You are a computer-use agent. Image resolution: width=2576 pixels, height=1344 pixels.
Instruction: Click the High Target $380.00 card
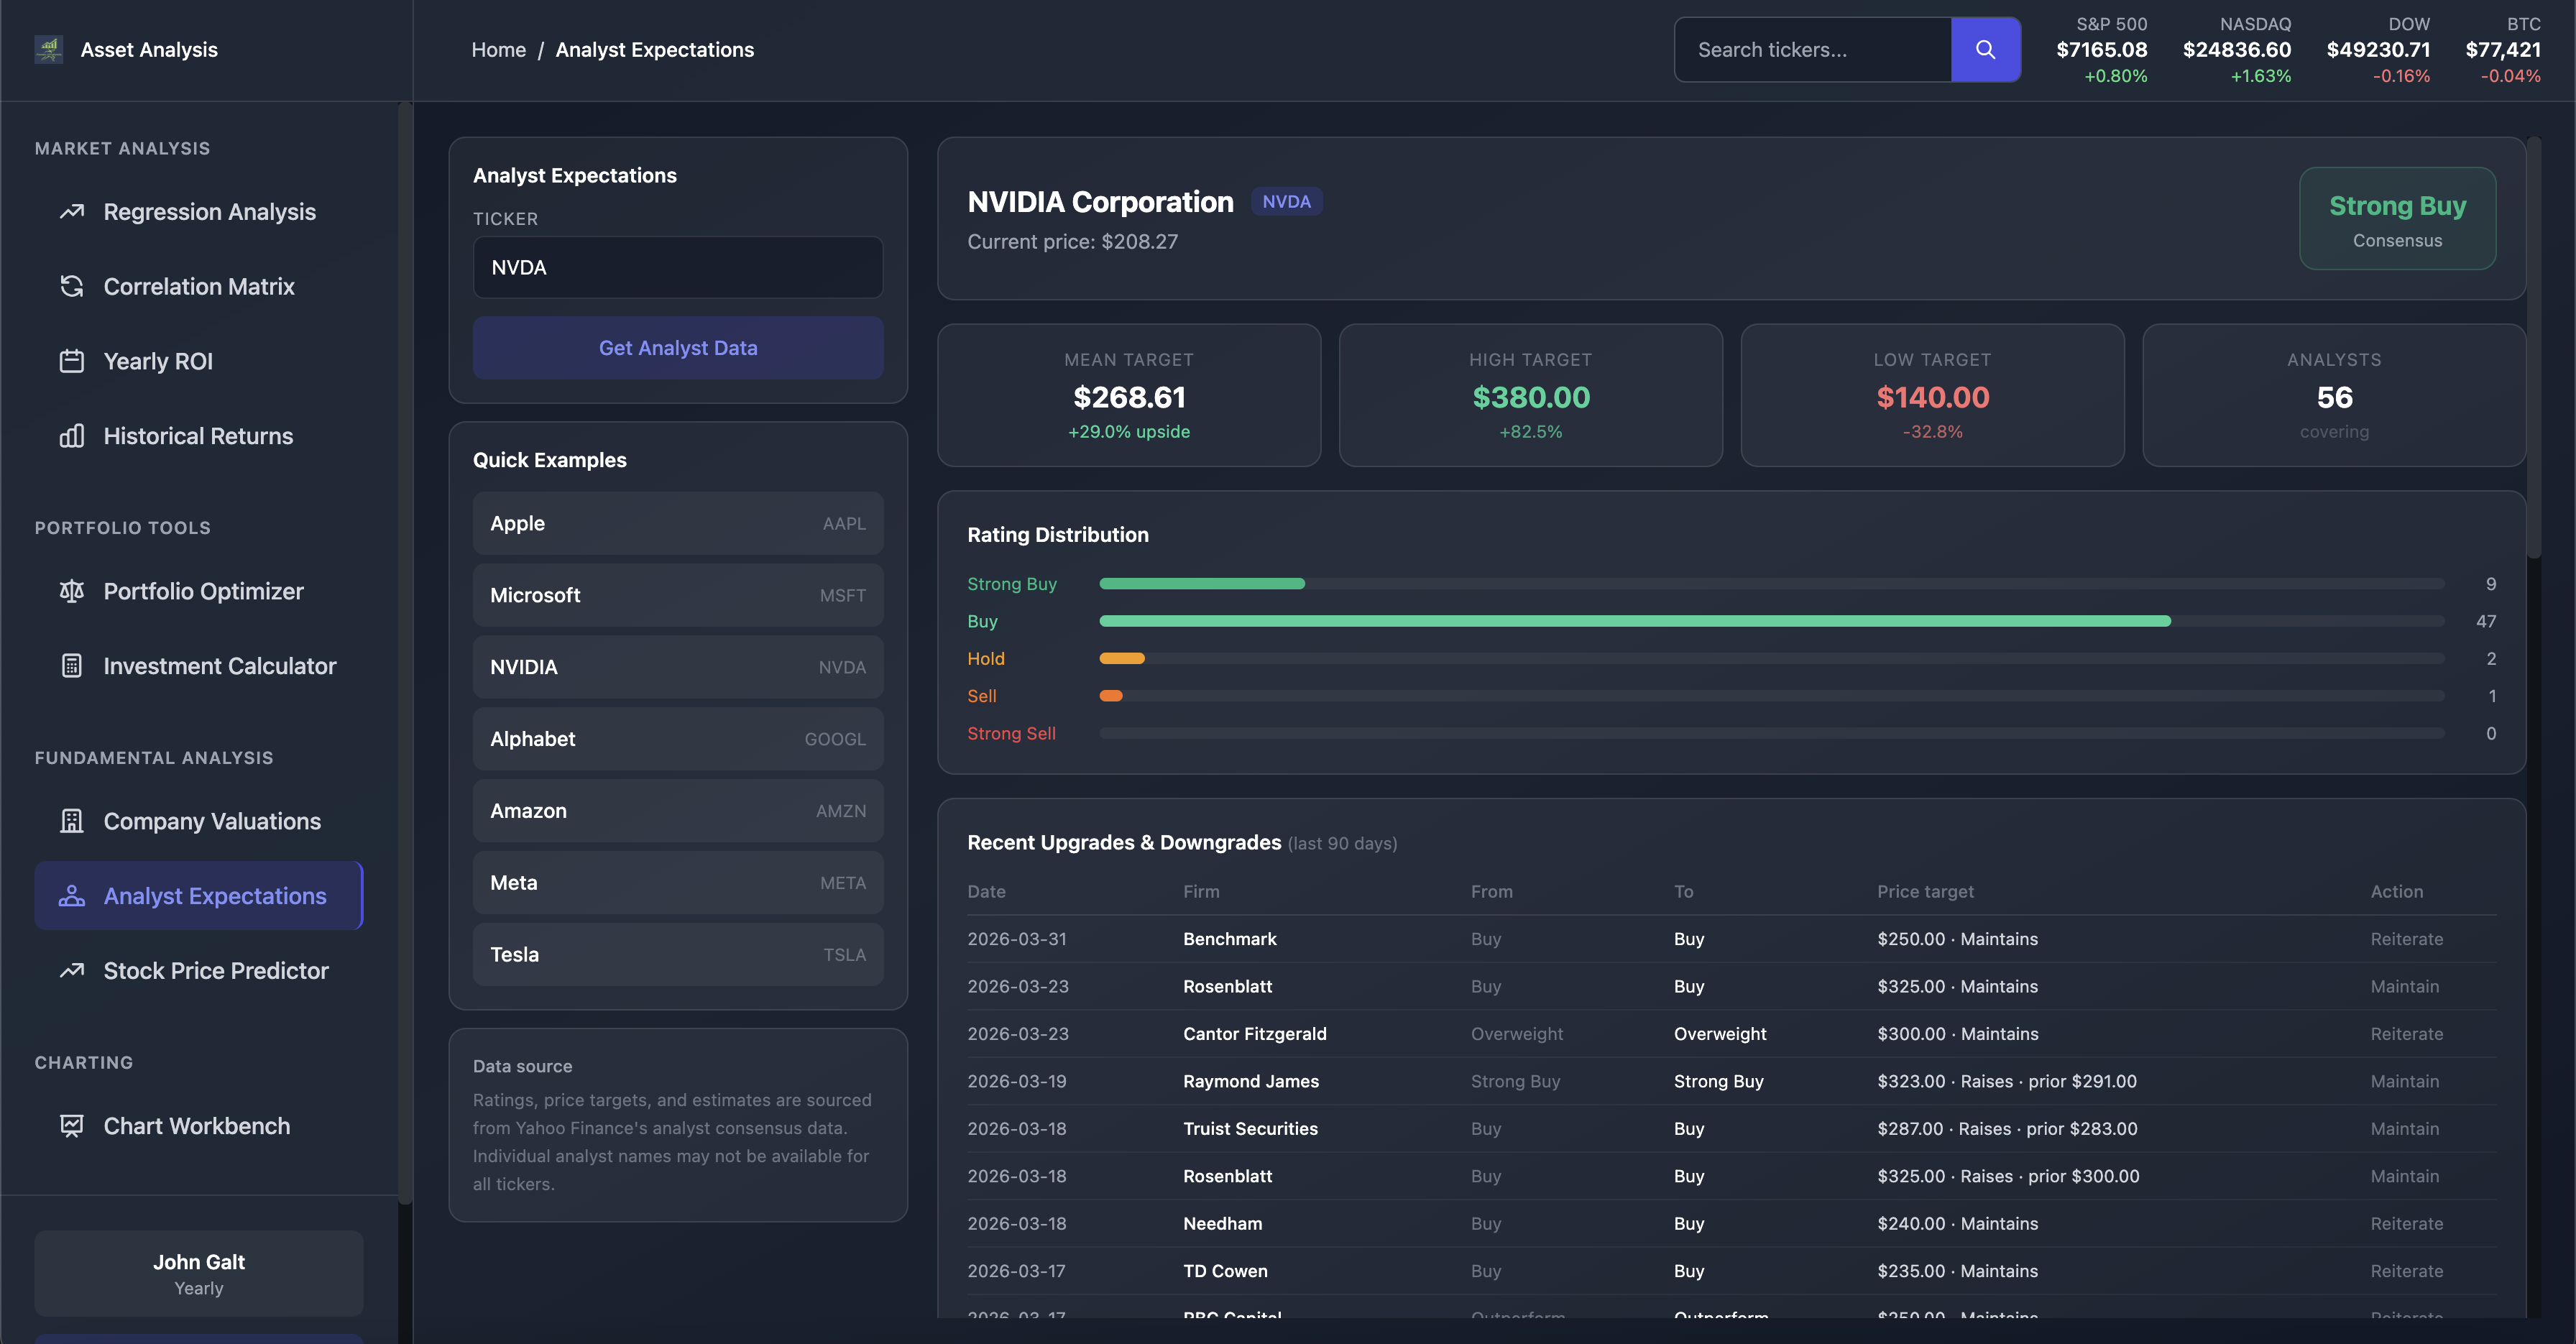[x=1531, y=395]
